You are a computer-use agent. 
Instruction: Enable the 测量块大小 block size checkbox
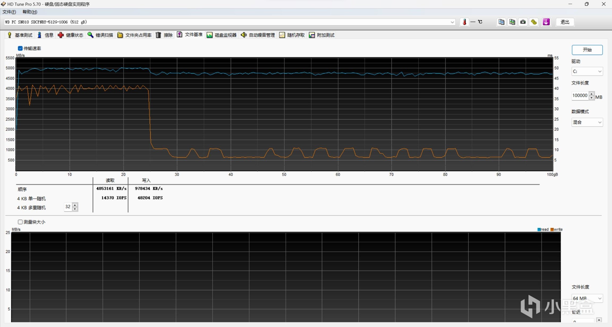[20, 222]
